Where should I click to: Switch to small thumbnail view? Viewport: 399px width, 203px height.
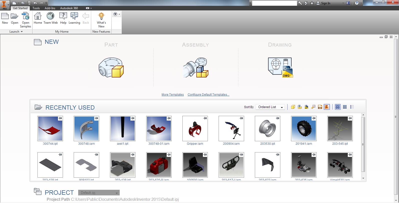tap(345, 107)
